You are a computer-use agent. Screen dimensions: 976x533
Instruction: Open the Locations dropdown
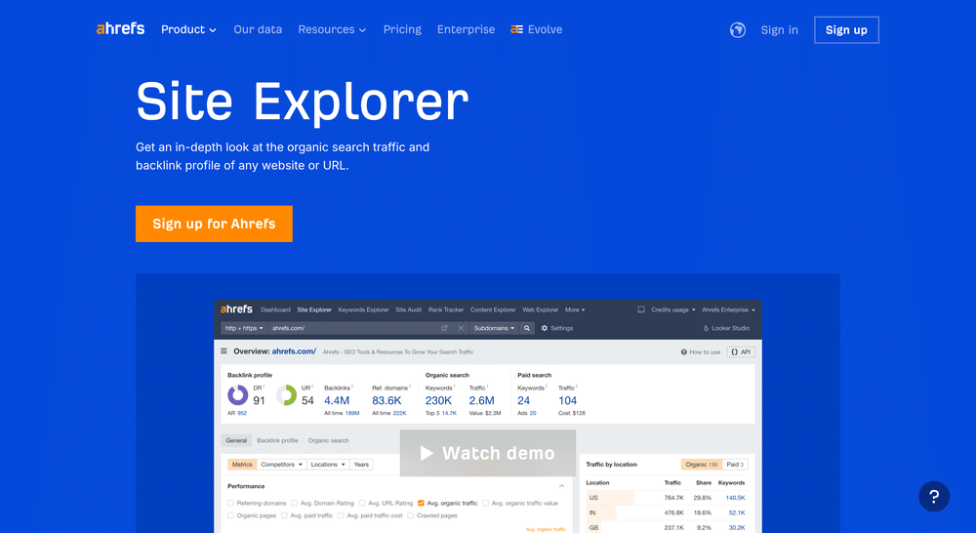pyautogui.click(x=327, y=465)
